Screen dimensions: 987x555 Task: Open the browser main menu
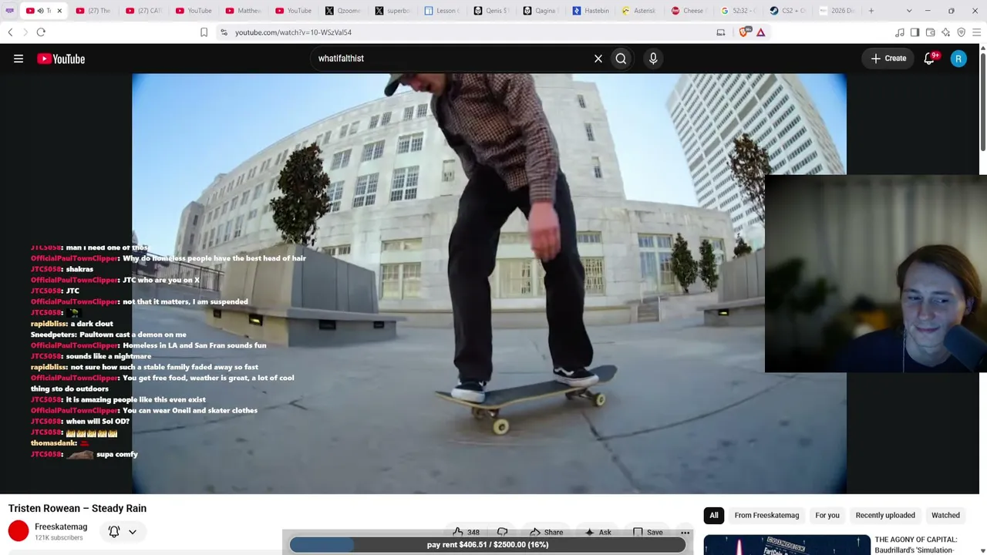976,32
